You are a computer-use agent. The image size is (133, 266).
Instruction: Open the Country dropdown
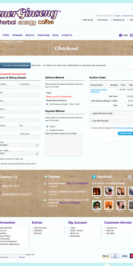point(19,145)
